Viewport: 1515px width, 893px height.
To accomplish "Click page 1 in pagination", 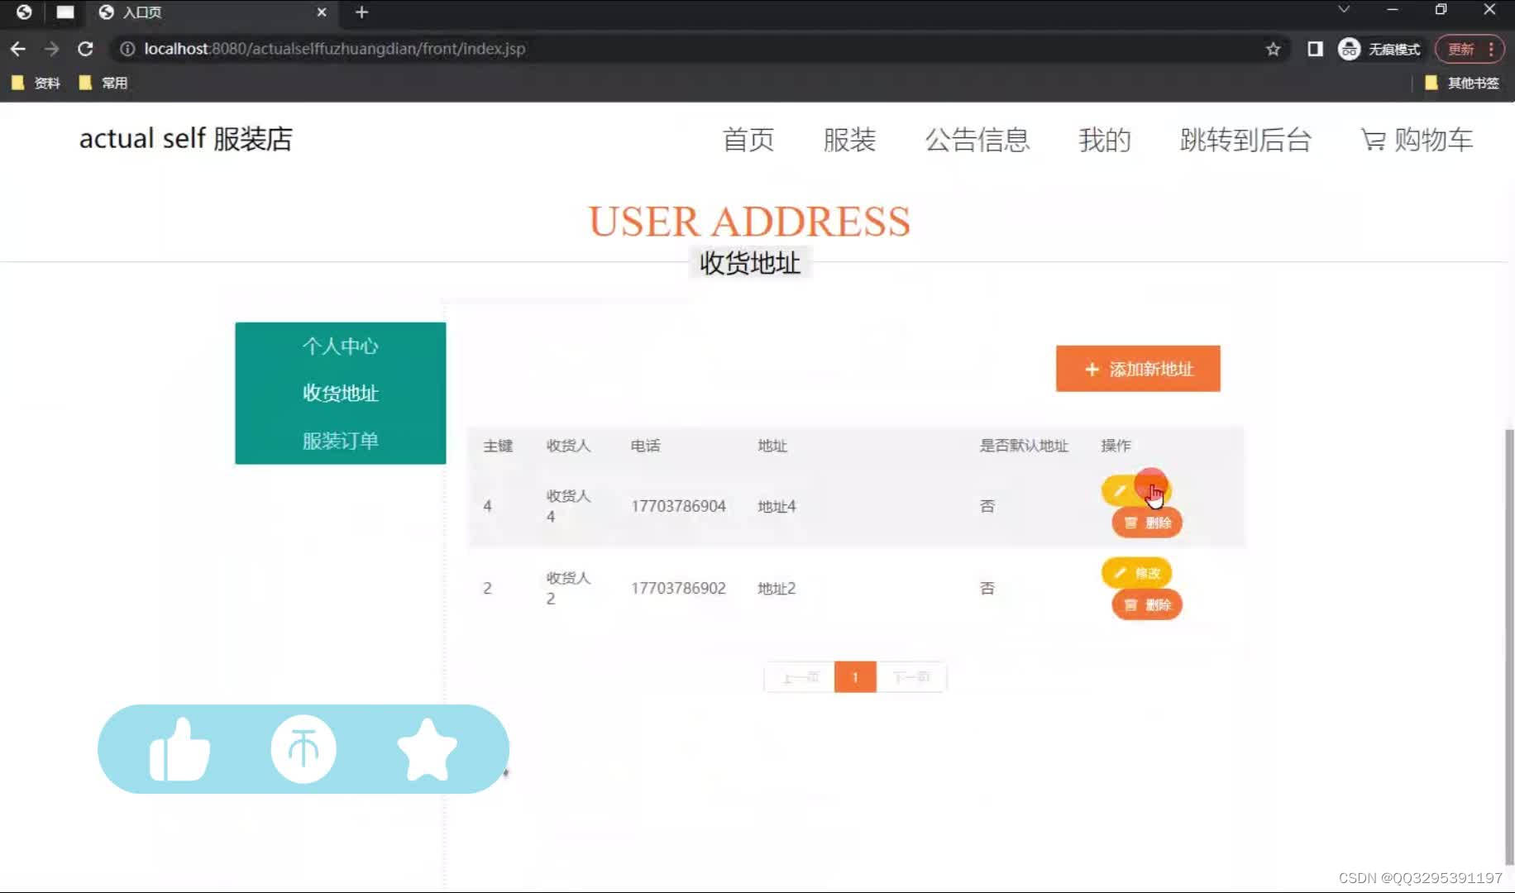I will (855, 677).
